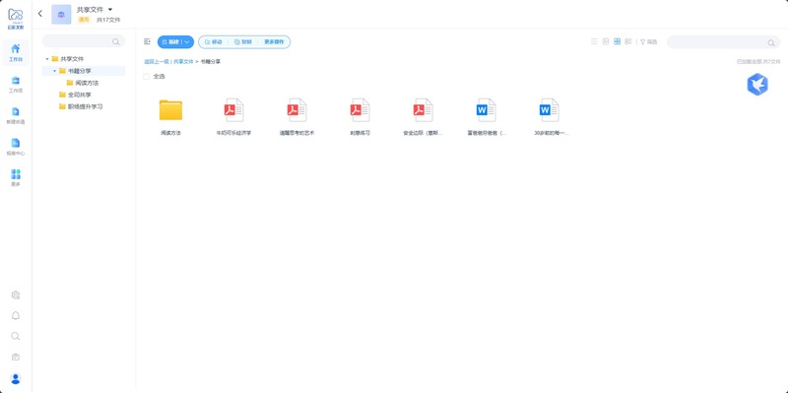
Task: Collapse the 共享文件 tree root arrow
Action: [47, 59]
